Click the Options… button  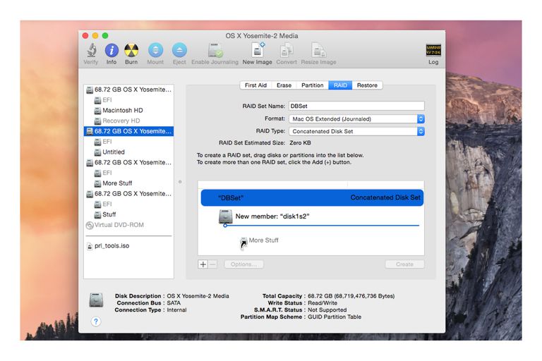pos(243,264)
